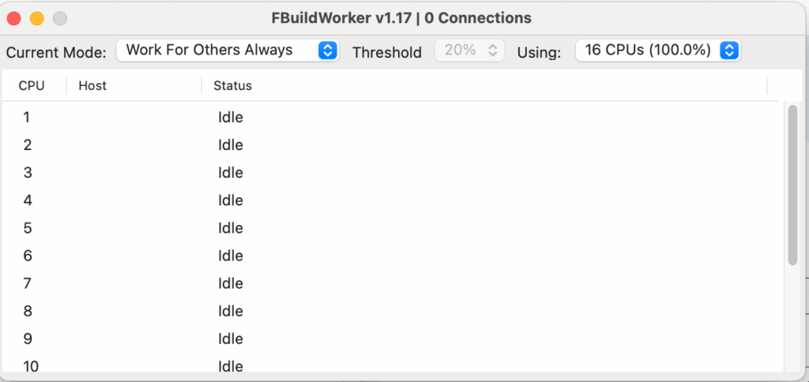Minimize the FBuildWorker window
Screen dimensions: 809x382
point(36,18)
